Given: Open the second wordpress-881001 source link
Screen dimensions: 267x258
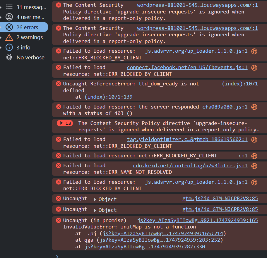Looking at the screenshot, I should pos(198,28).
